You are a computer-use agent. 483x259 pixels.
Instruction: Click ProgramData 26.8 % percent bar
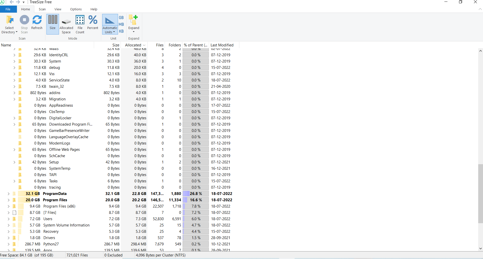pyautogui.click(x=196, y=194)
